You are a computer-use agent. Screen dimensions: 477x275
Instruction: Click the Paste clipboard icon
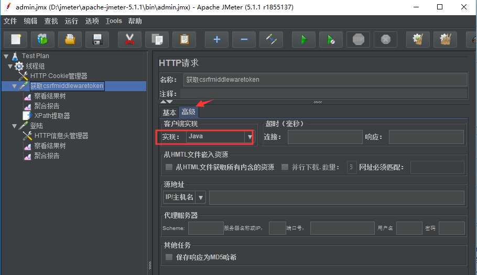pos(184,39)
